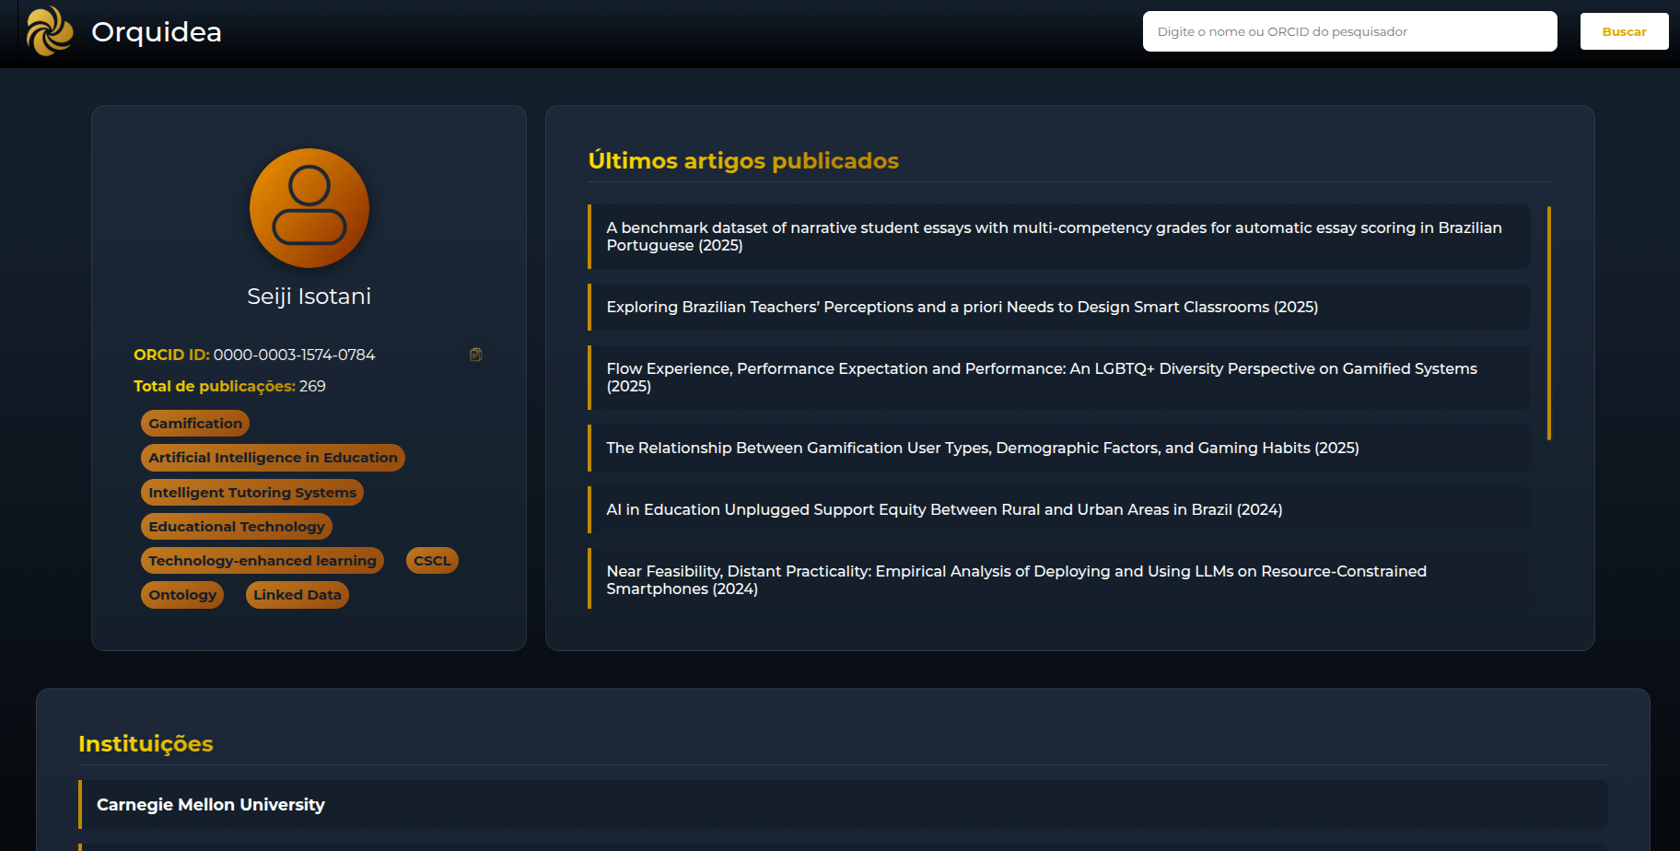Focus the researcher name or ORCID search field
Viewport: 1680px width, 851px height.
click(1349, 31)
